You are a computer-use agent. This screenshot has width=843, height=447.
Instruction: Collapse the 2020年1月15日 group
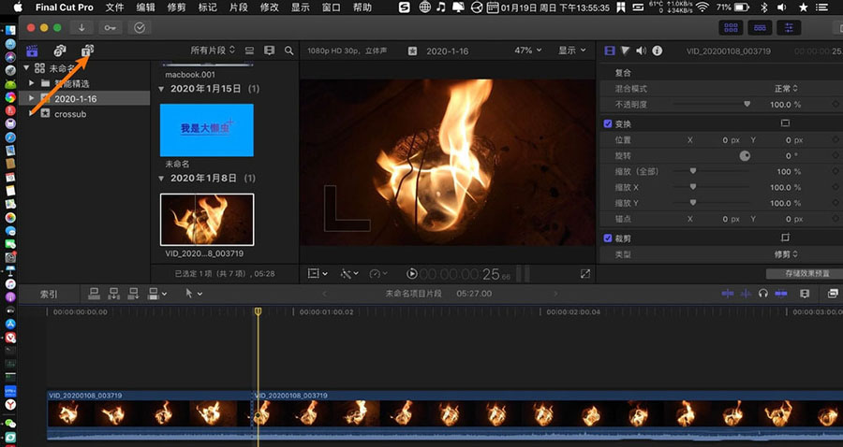[161, 89]
